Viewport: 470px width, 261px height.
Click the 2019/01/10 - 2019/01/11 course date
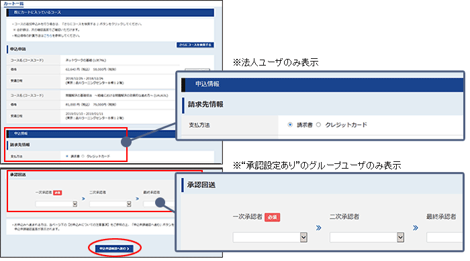coord(84,114)
